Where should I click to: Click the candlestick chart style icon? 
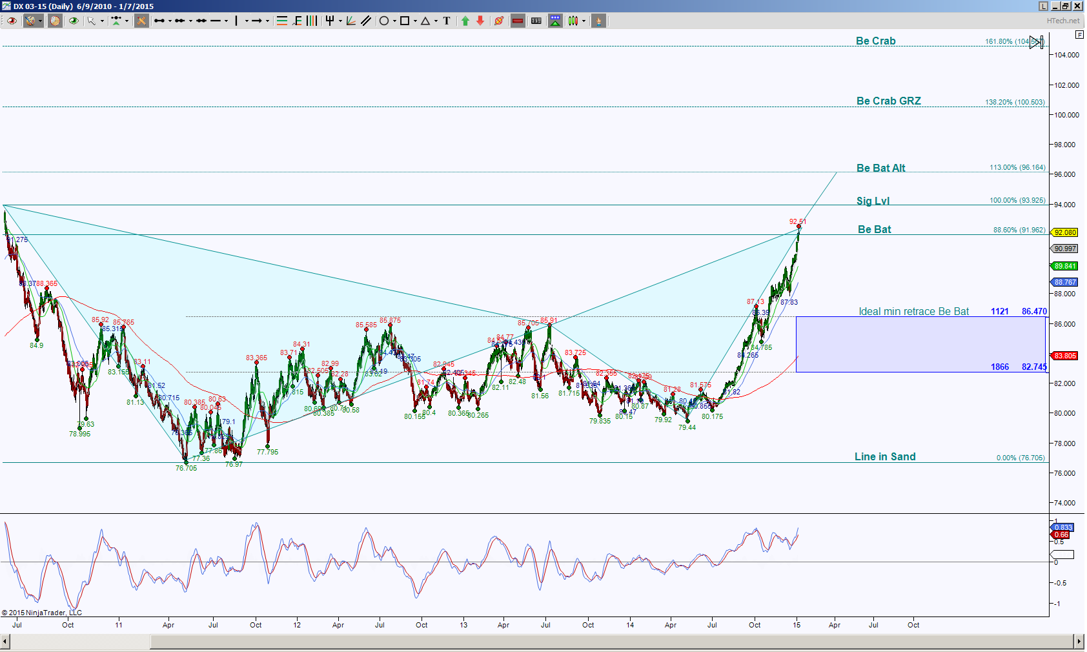coord(573,21)
